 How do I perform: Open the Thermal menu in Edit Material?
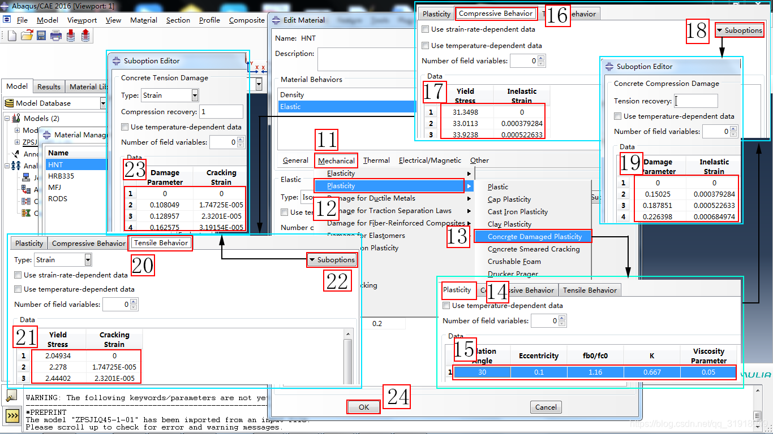click(x=376, y=160)
